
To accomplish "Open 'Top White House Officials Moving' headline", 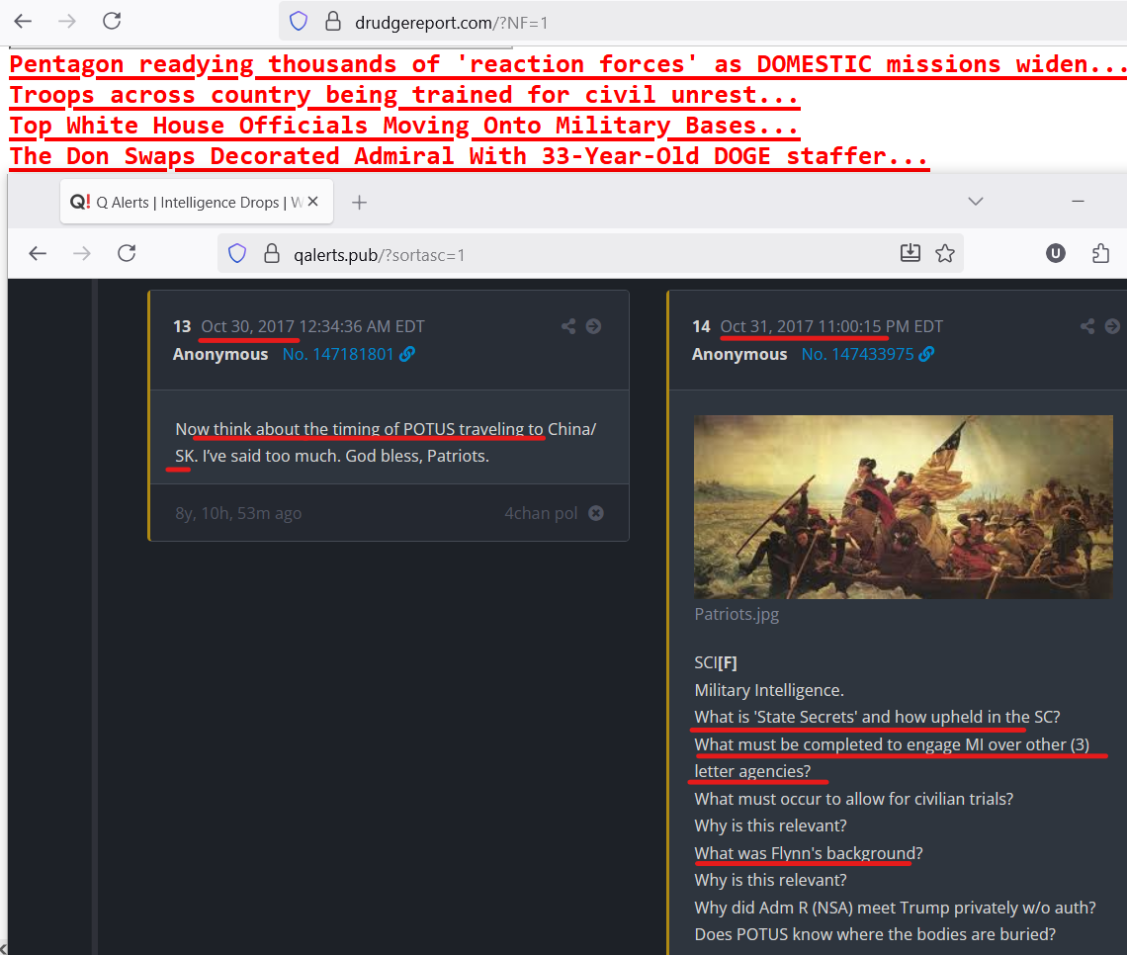I will pyautogui.click(x=404, y=126).
